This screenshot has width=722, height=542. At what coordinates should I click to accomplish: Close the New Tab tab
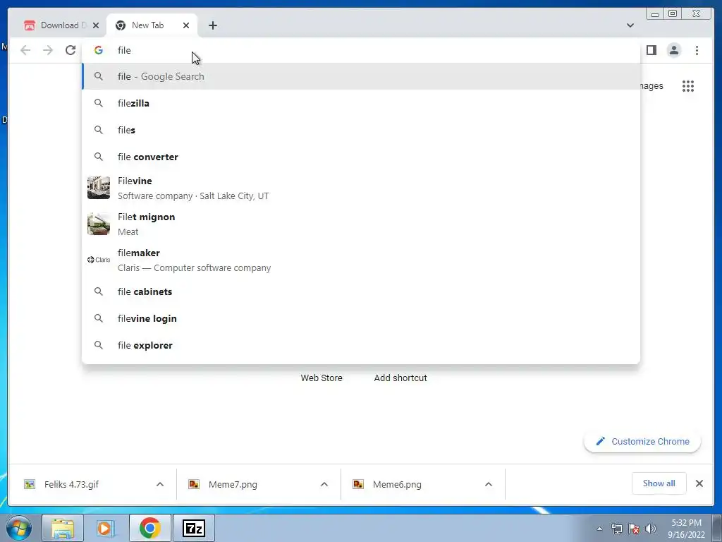click(x=186, y=25)
